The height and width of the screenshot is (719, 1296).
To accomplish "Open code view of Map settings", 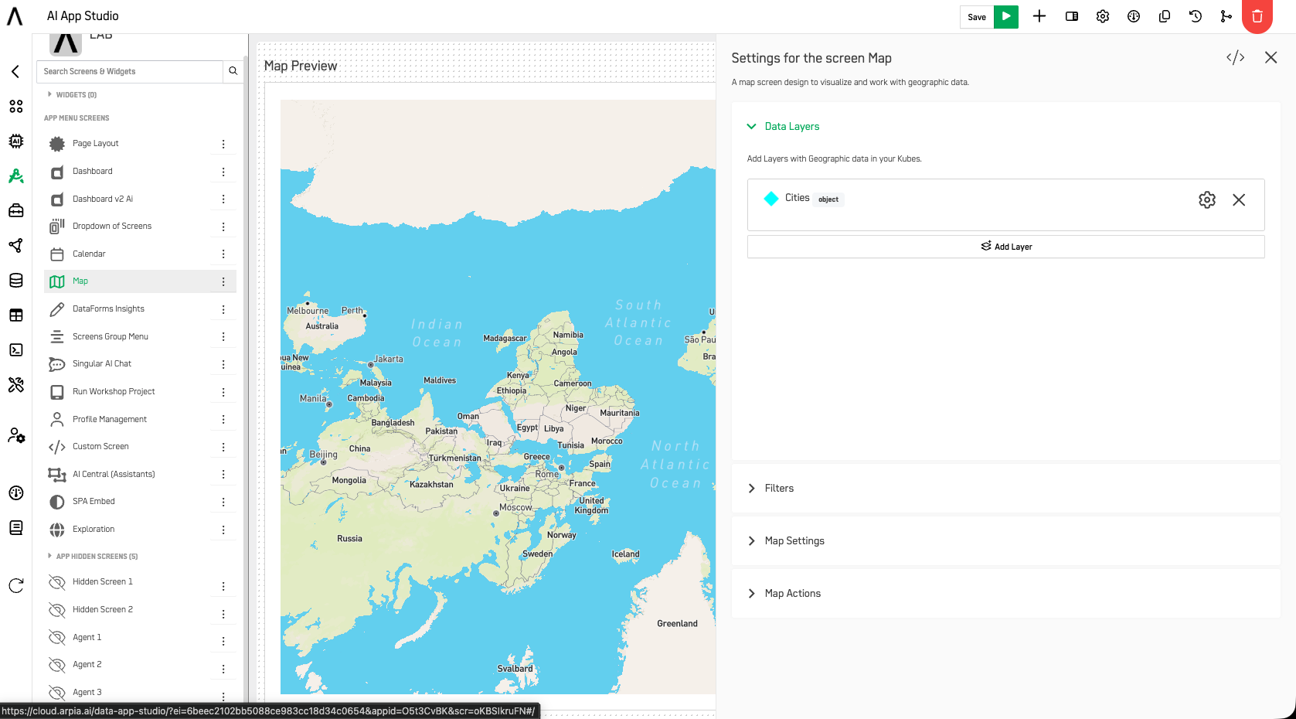I will pos(1236,57).
